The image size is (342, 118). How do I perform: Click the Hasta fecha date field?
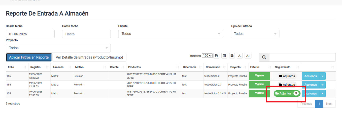pyautogui.click(x=86, y=34)
